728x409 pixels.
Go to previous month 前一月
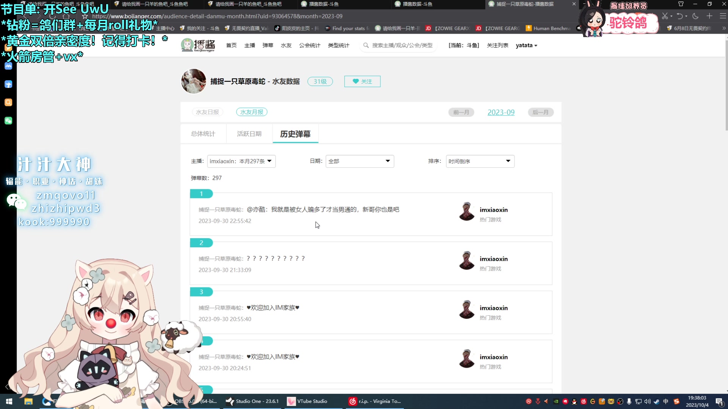pos(461,112)
